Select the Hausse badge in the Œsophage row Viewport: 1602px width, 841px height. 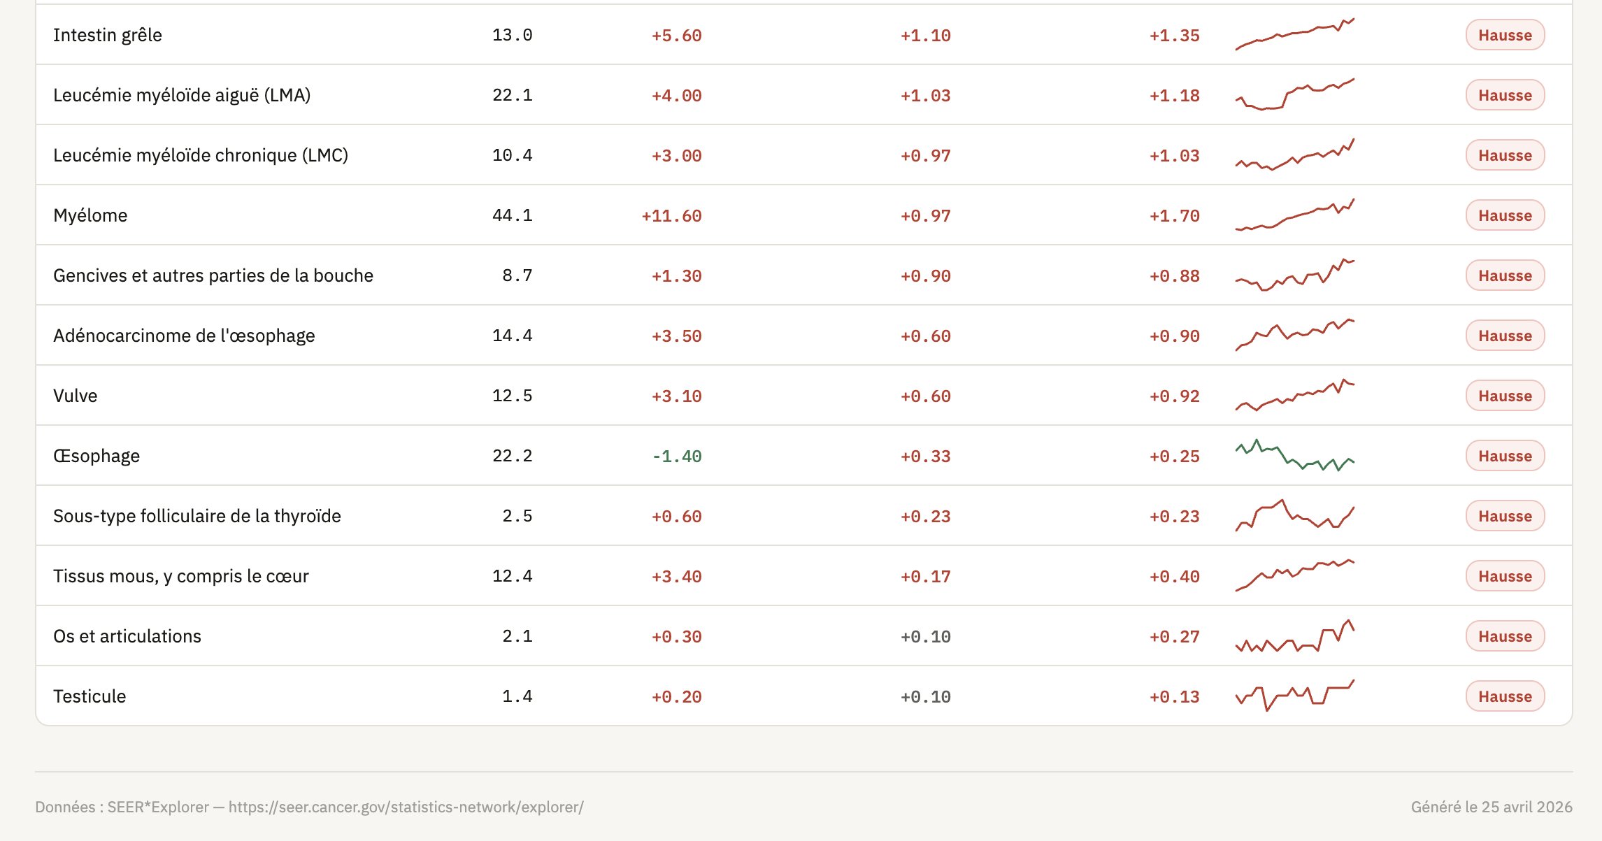pos(1505,456)
